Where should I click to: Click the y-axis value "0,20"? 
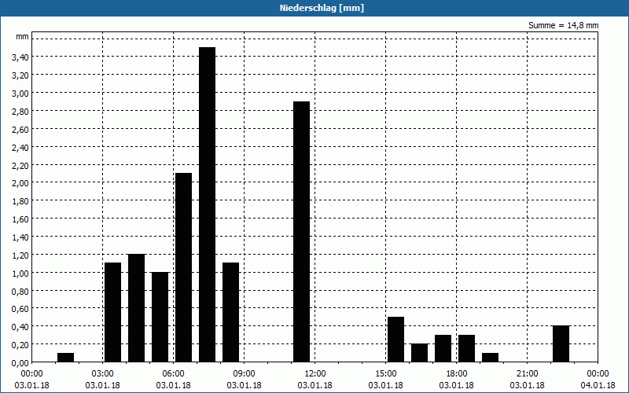[20, 345]
